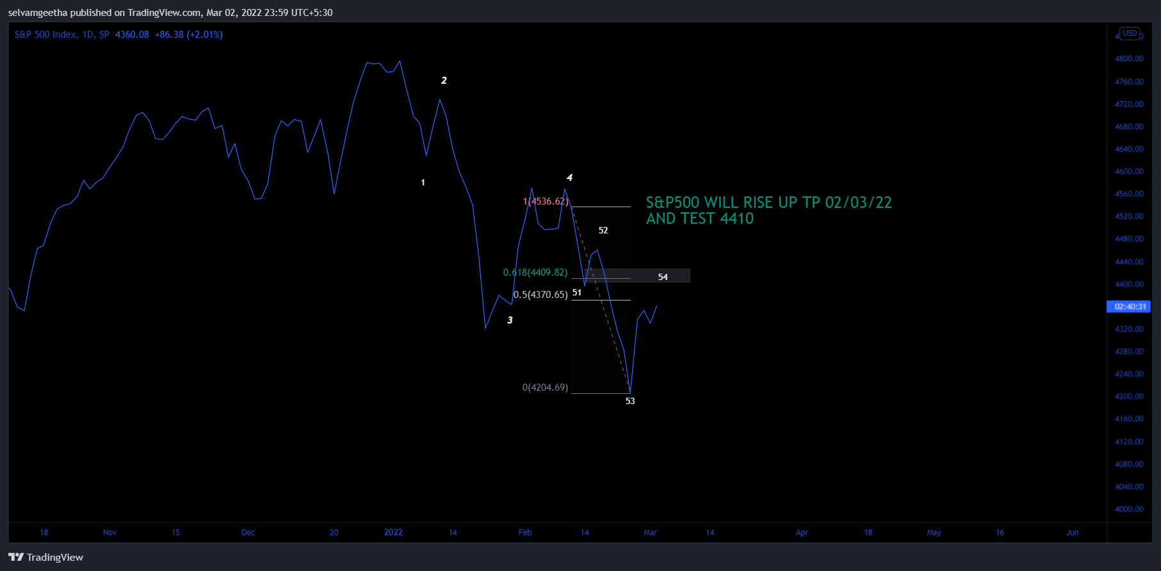Click the published-by header text at top

tap(170, 13)
